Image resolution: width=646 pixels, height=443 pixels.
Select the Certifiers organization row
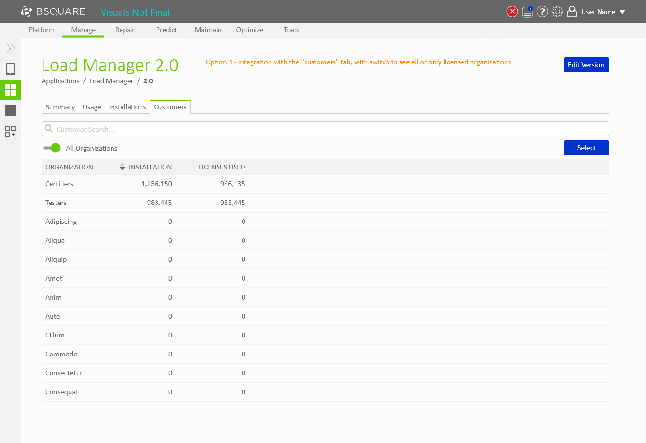pyautogui.click(x=60, y=184)
